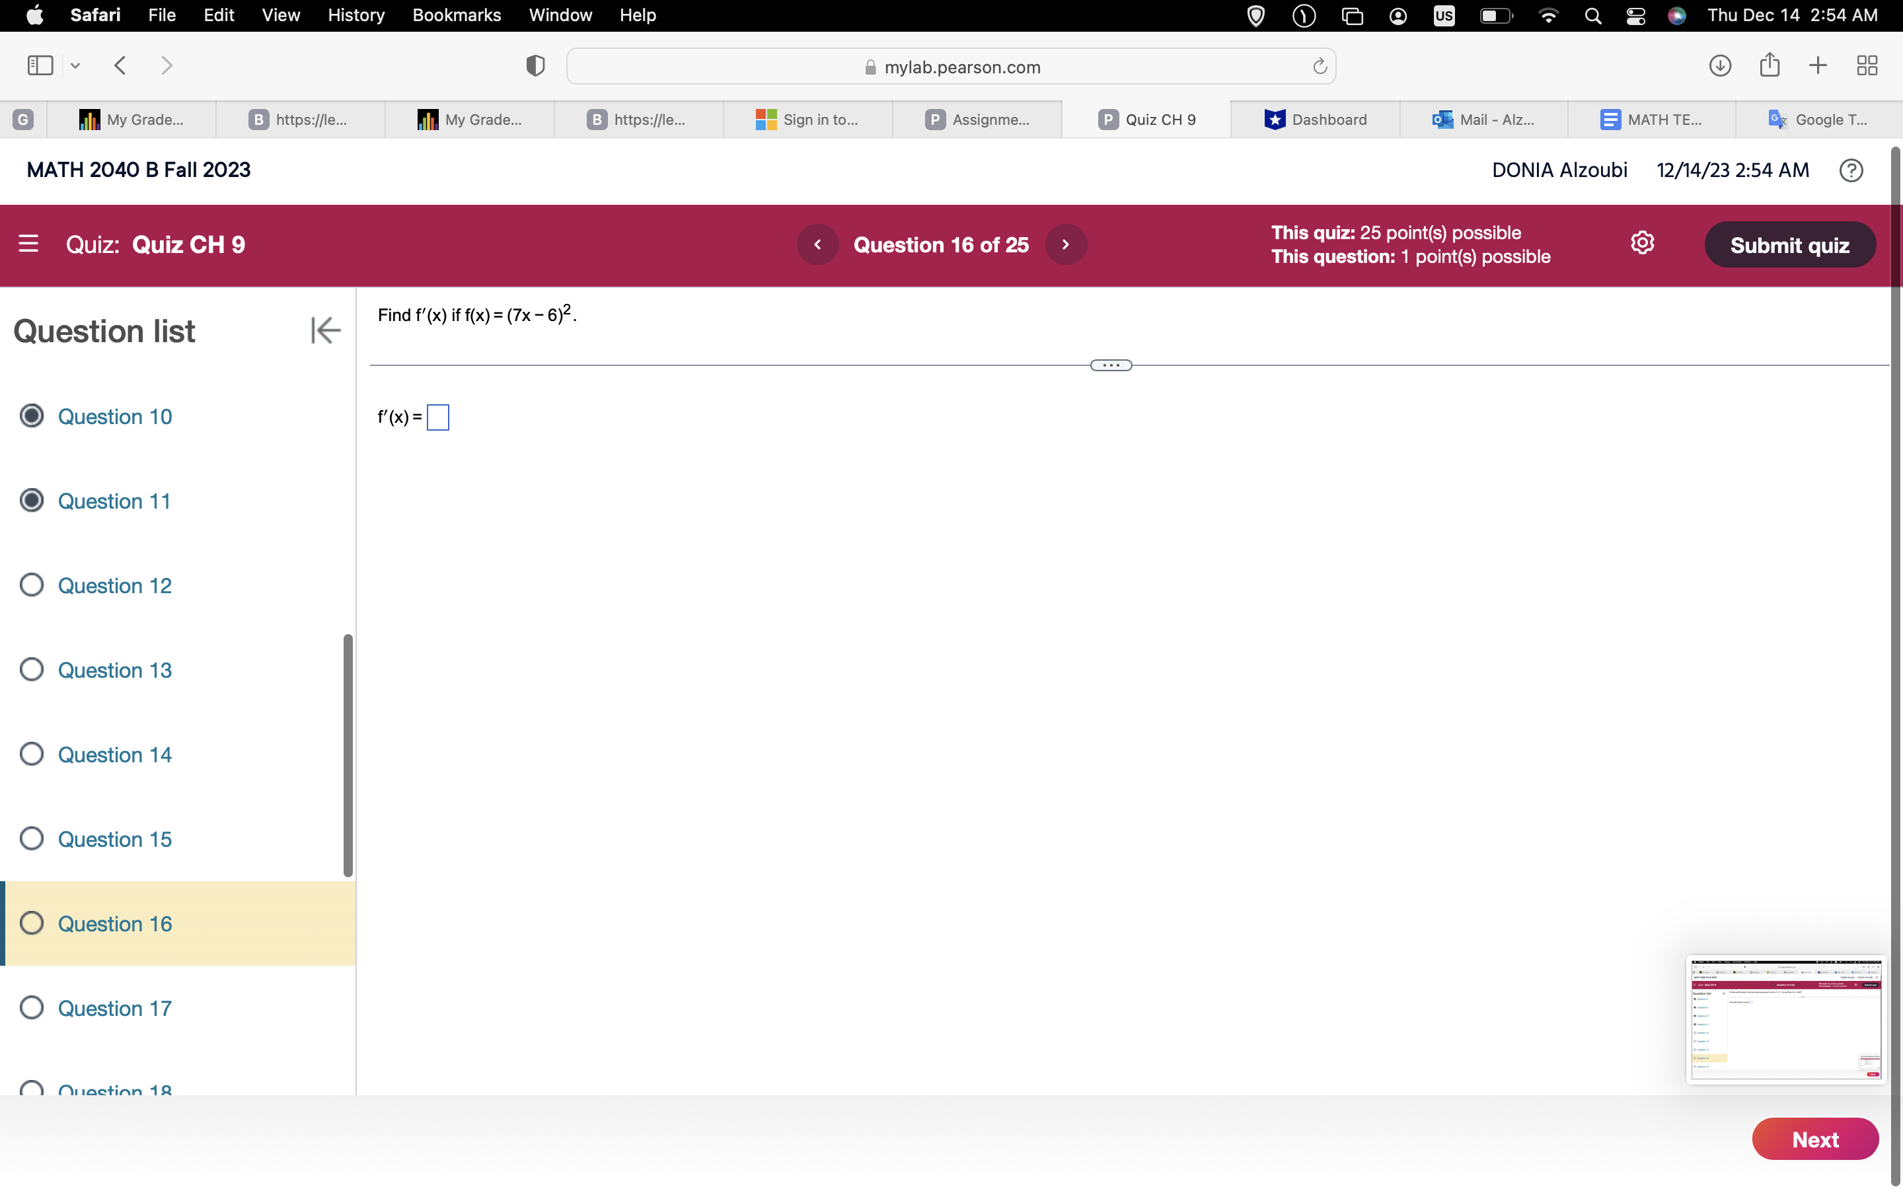Switch to the Dashboard tab
Viewport: 1903px width, 1189px height.
point(1316,120)
